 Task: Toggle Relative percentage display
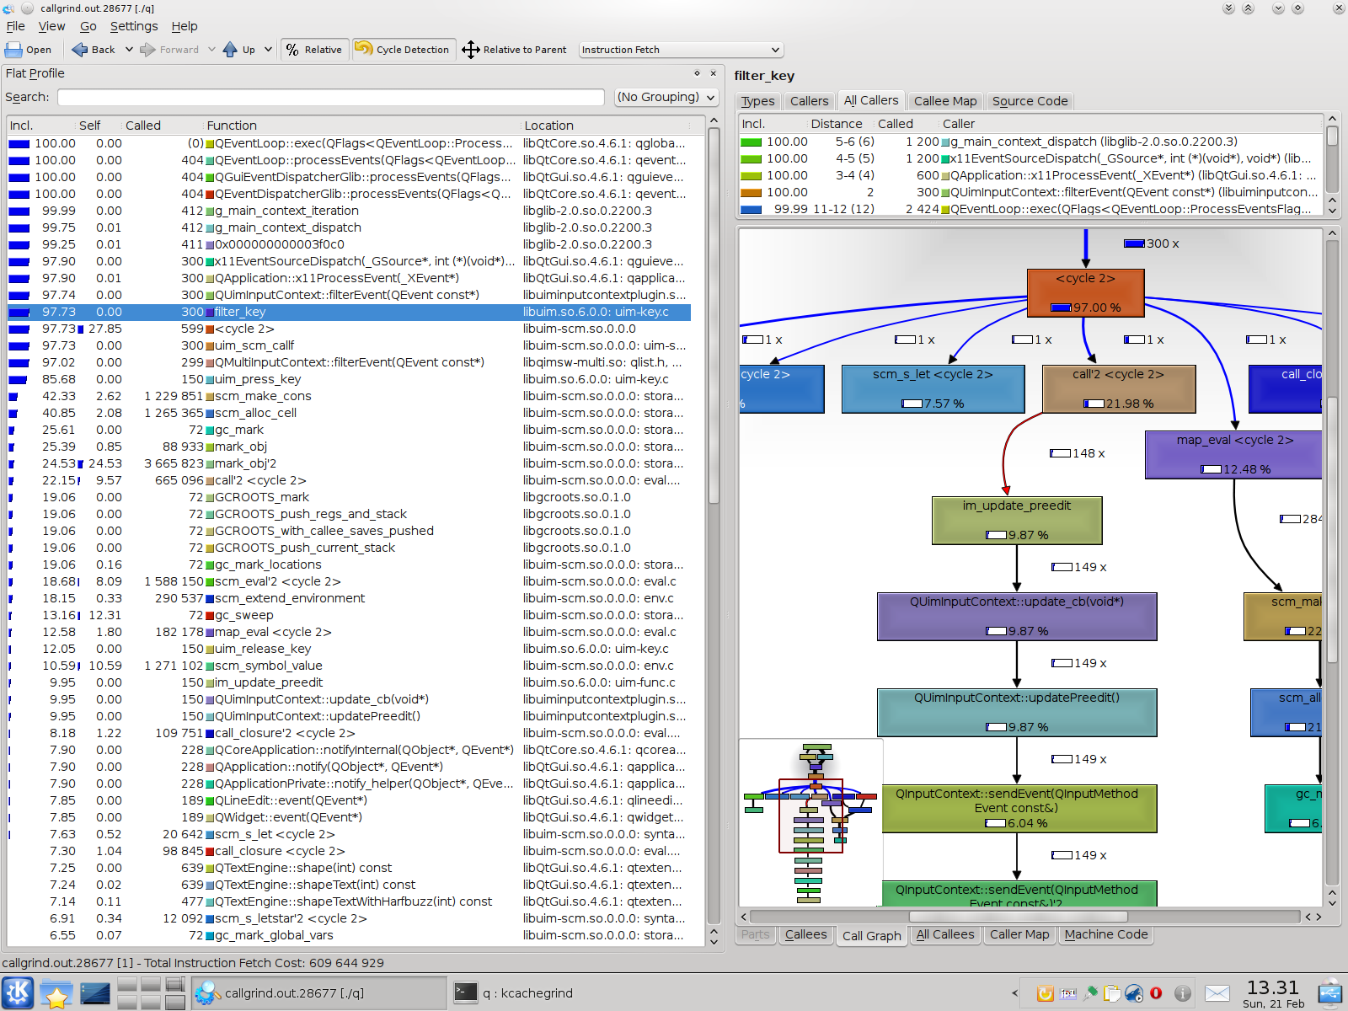pos(314,50)
